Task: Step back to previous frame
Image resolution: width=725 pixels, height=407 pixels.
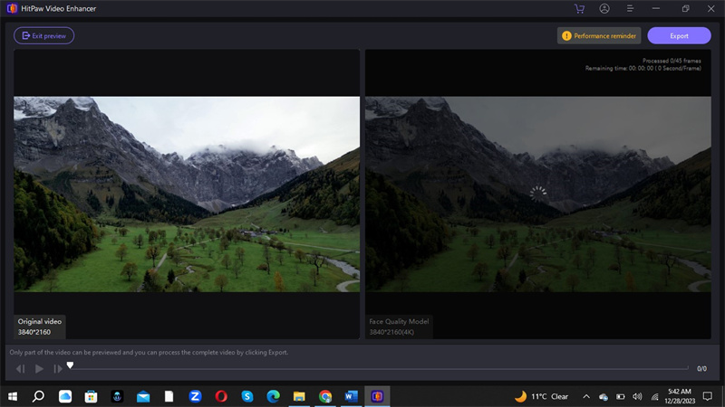Action: point(20,368)
